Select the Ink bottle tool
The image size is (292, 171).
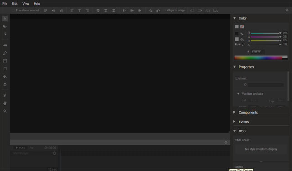point(5,84)
